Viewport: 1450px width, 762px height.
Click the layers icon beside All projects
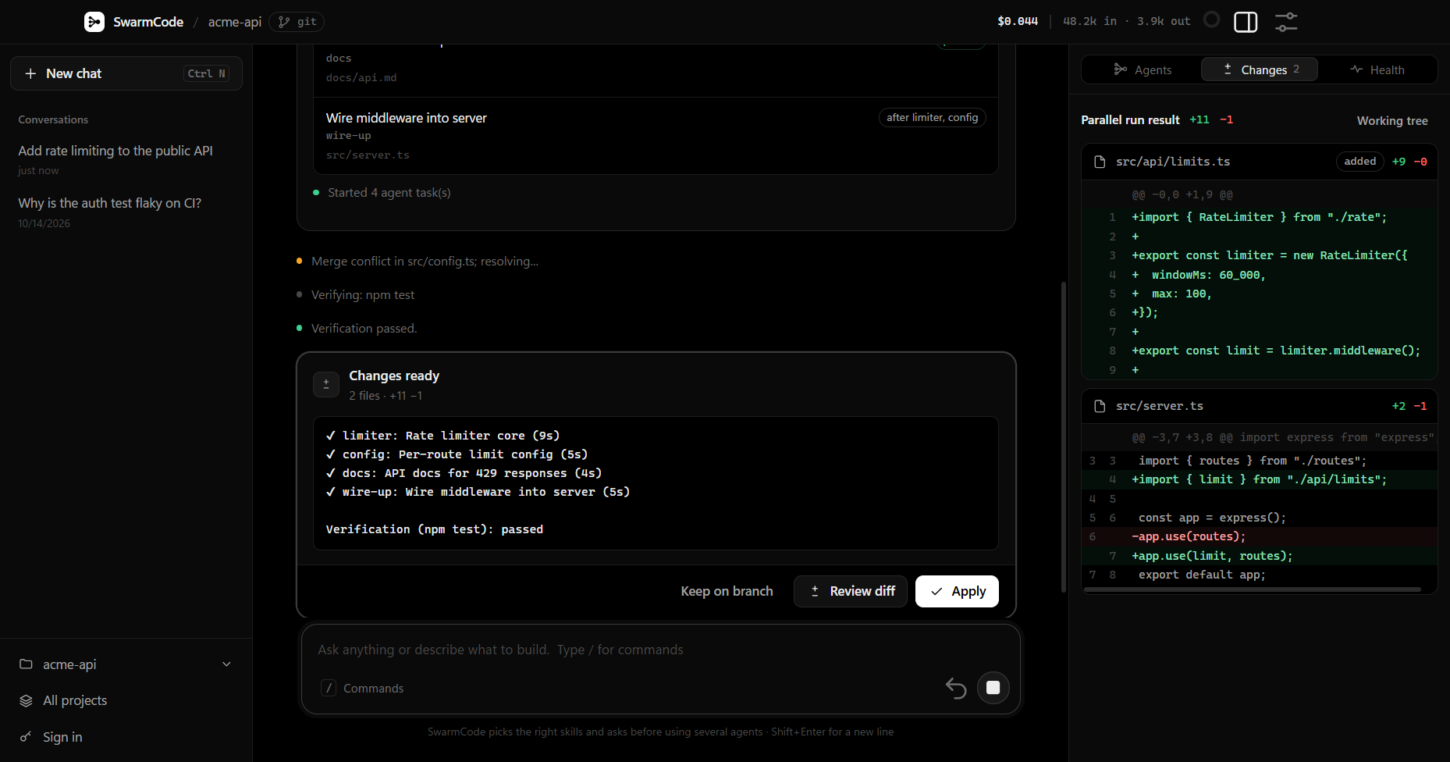(26, 700)
